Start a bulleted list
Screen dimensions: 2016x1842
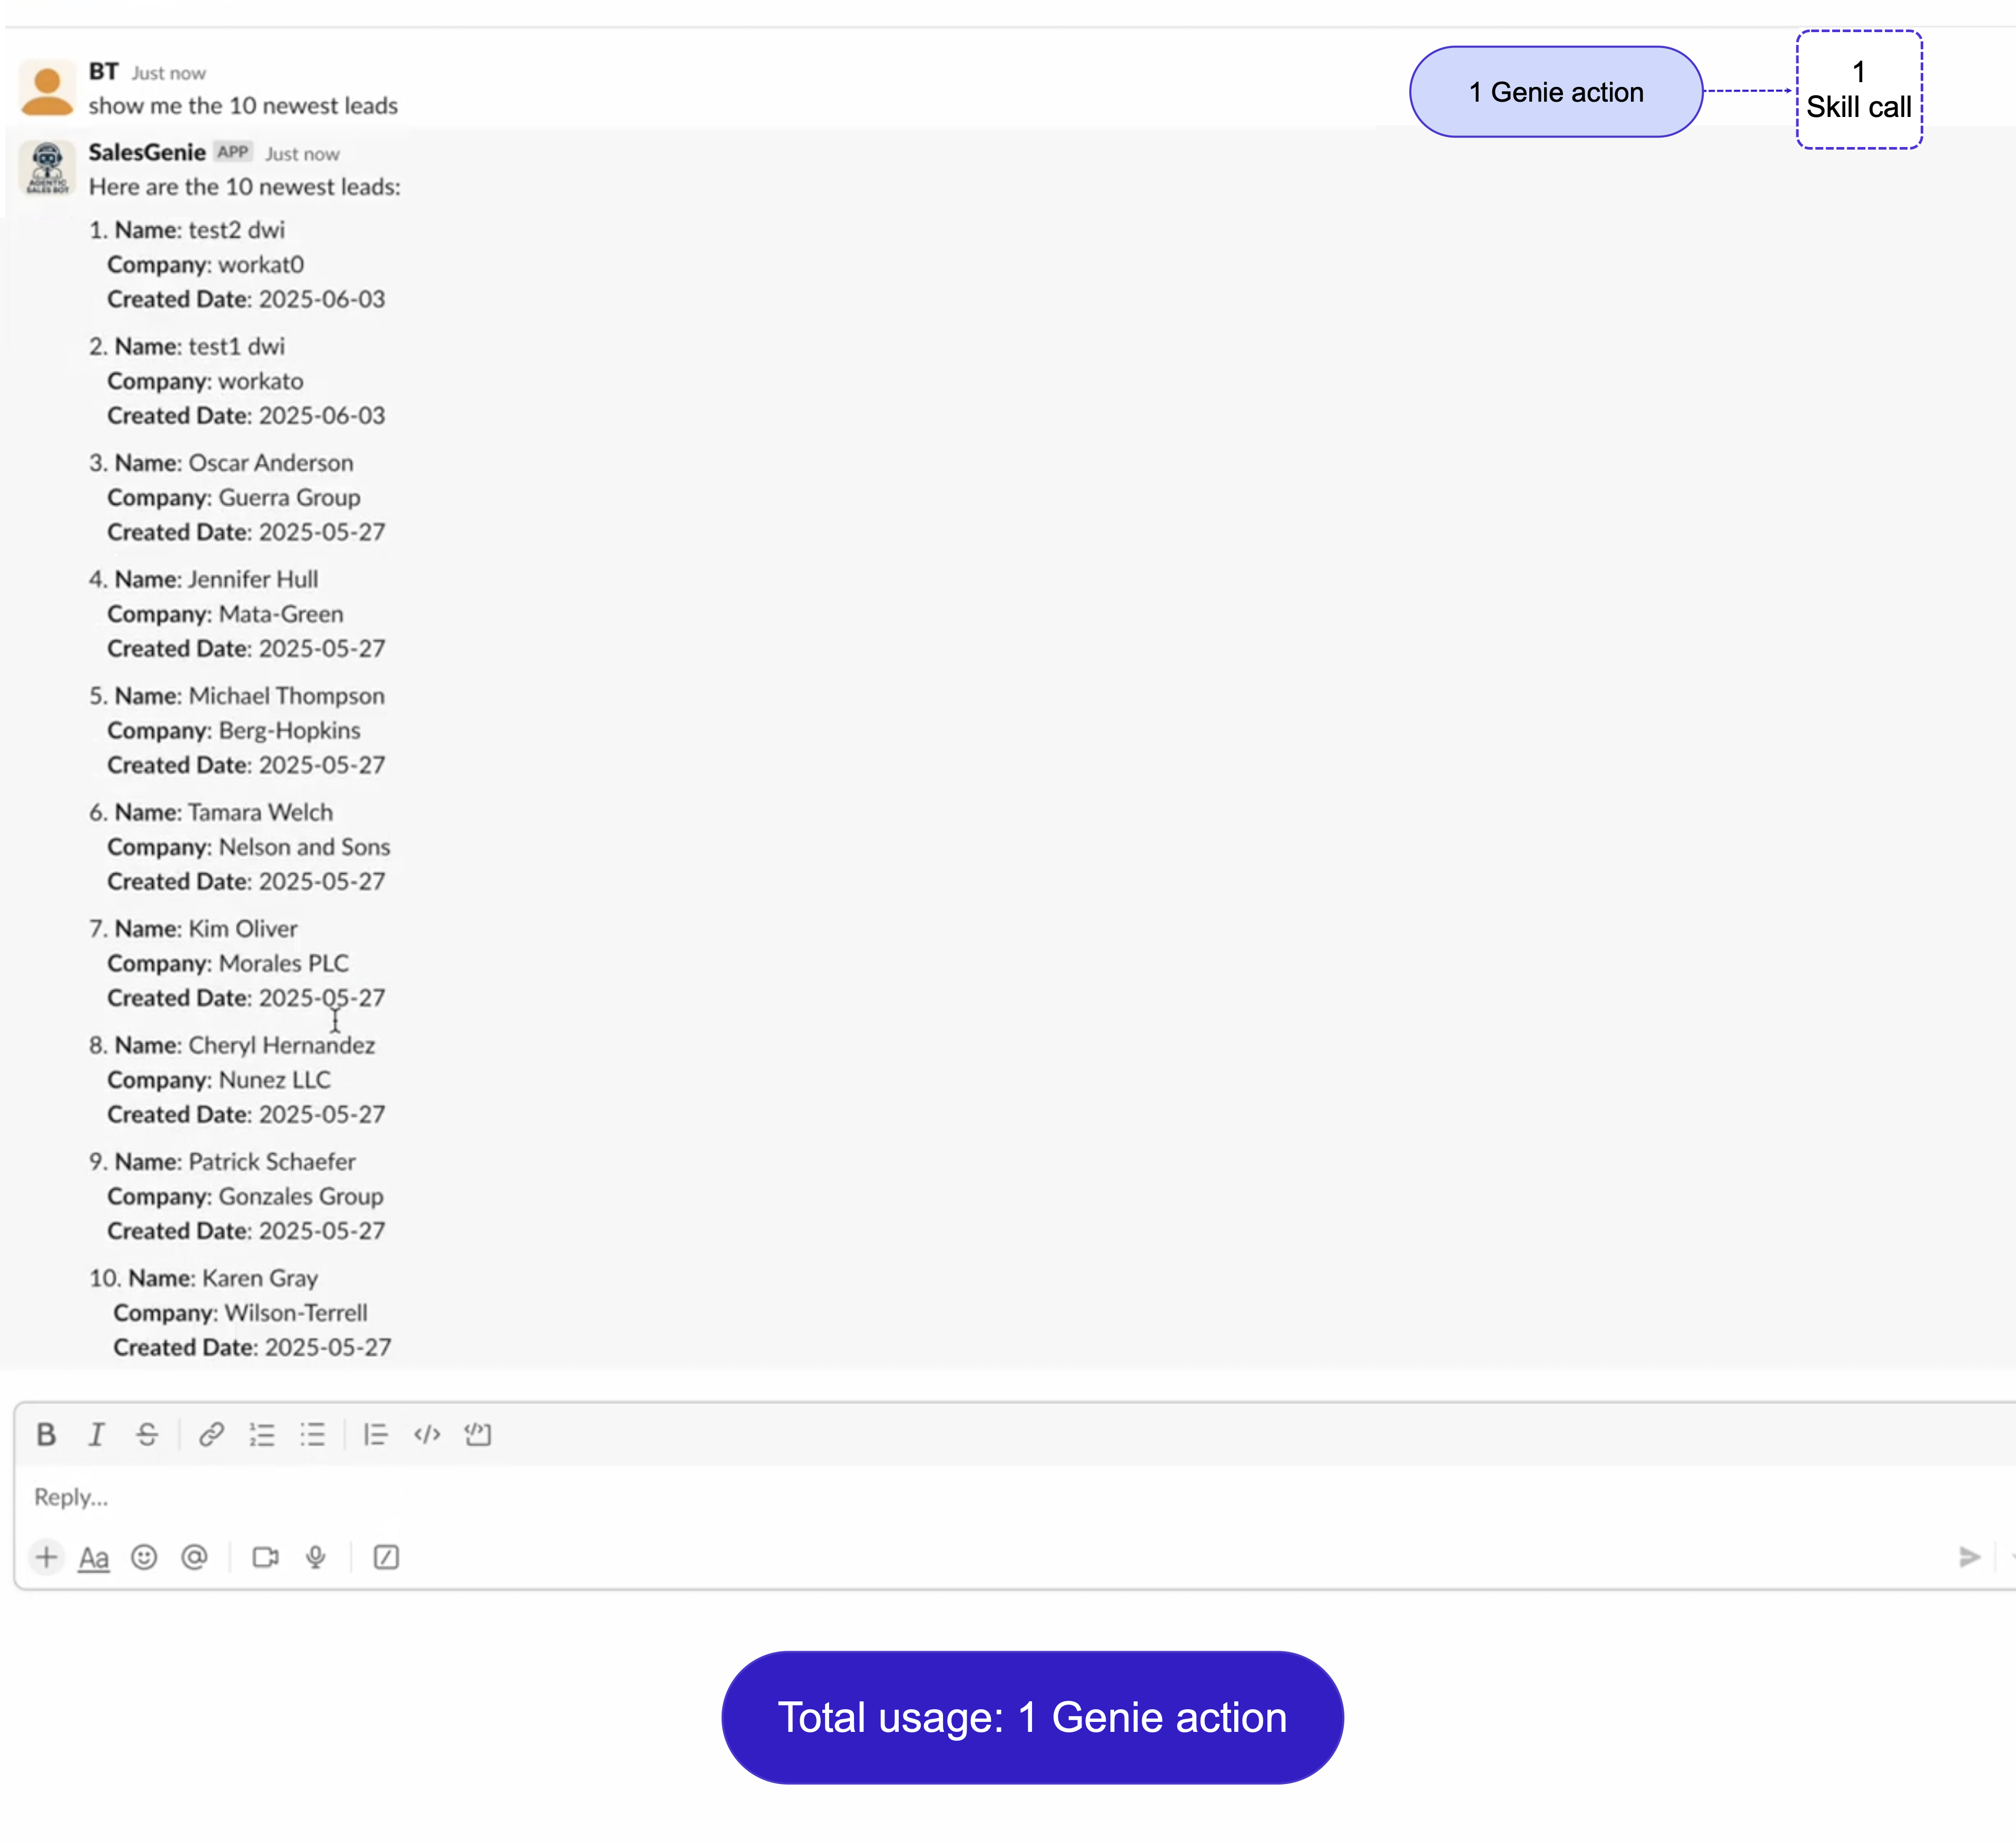(313, 1435)
